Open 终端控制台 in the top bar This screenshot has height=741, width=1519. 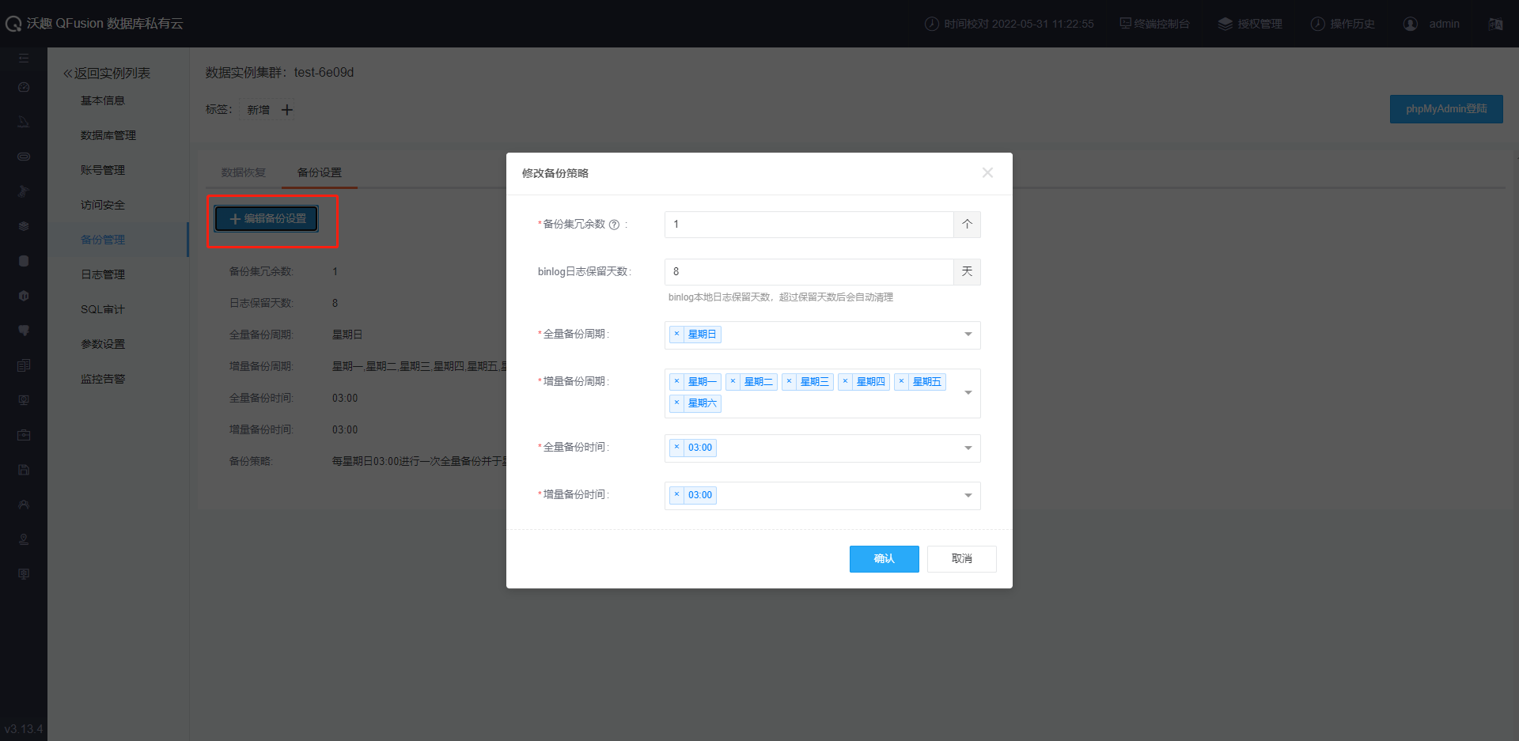tap(1154, 24)
